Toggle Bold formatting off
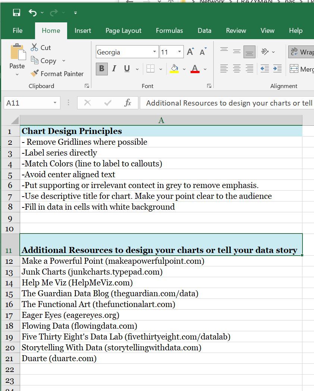This screenshot has width=314, height=391. point(102,69)
